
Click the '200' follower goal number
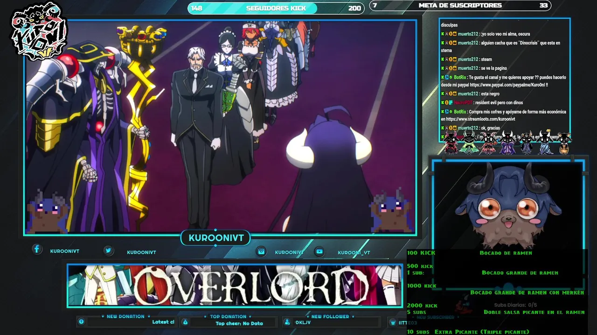click(x=354, y=8)
